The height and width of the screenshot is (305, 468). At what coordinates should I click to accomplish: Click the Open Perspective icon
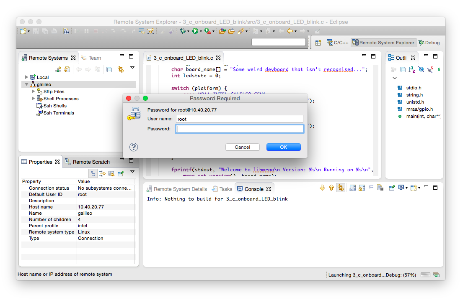(x=318, y=43)
